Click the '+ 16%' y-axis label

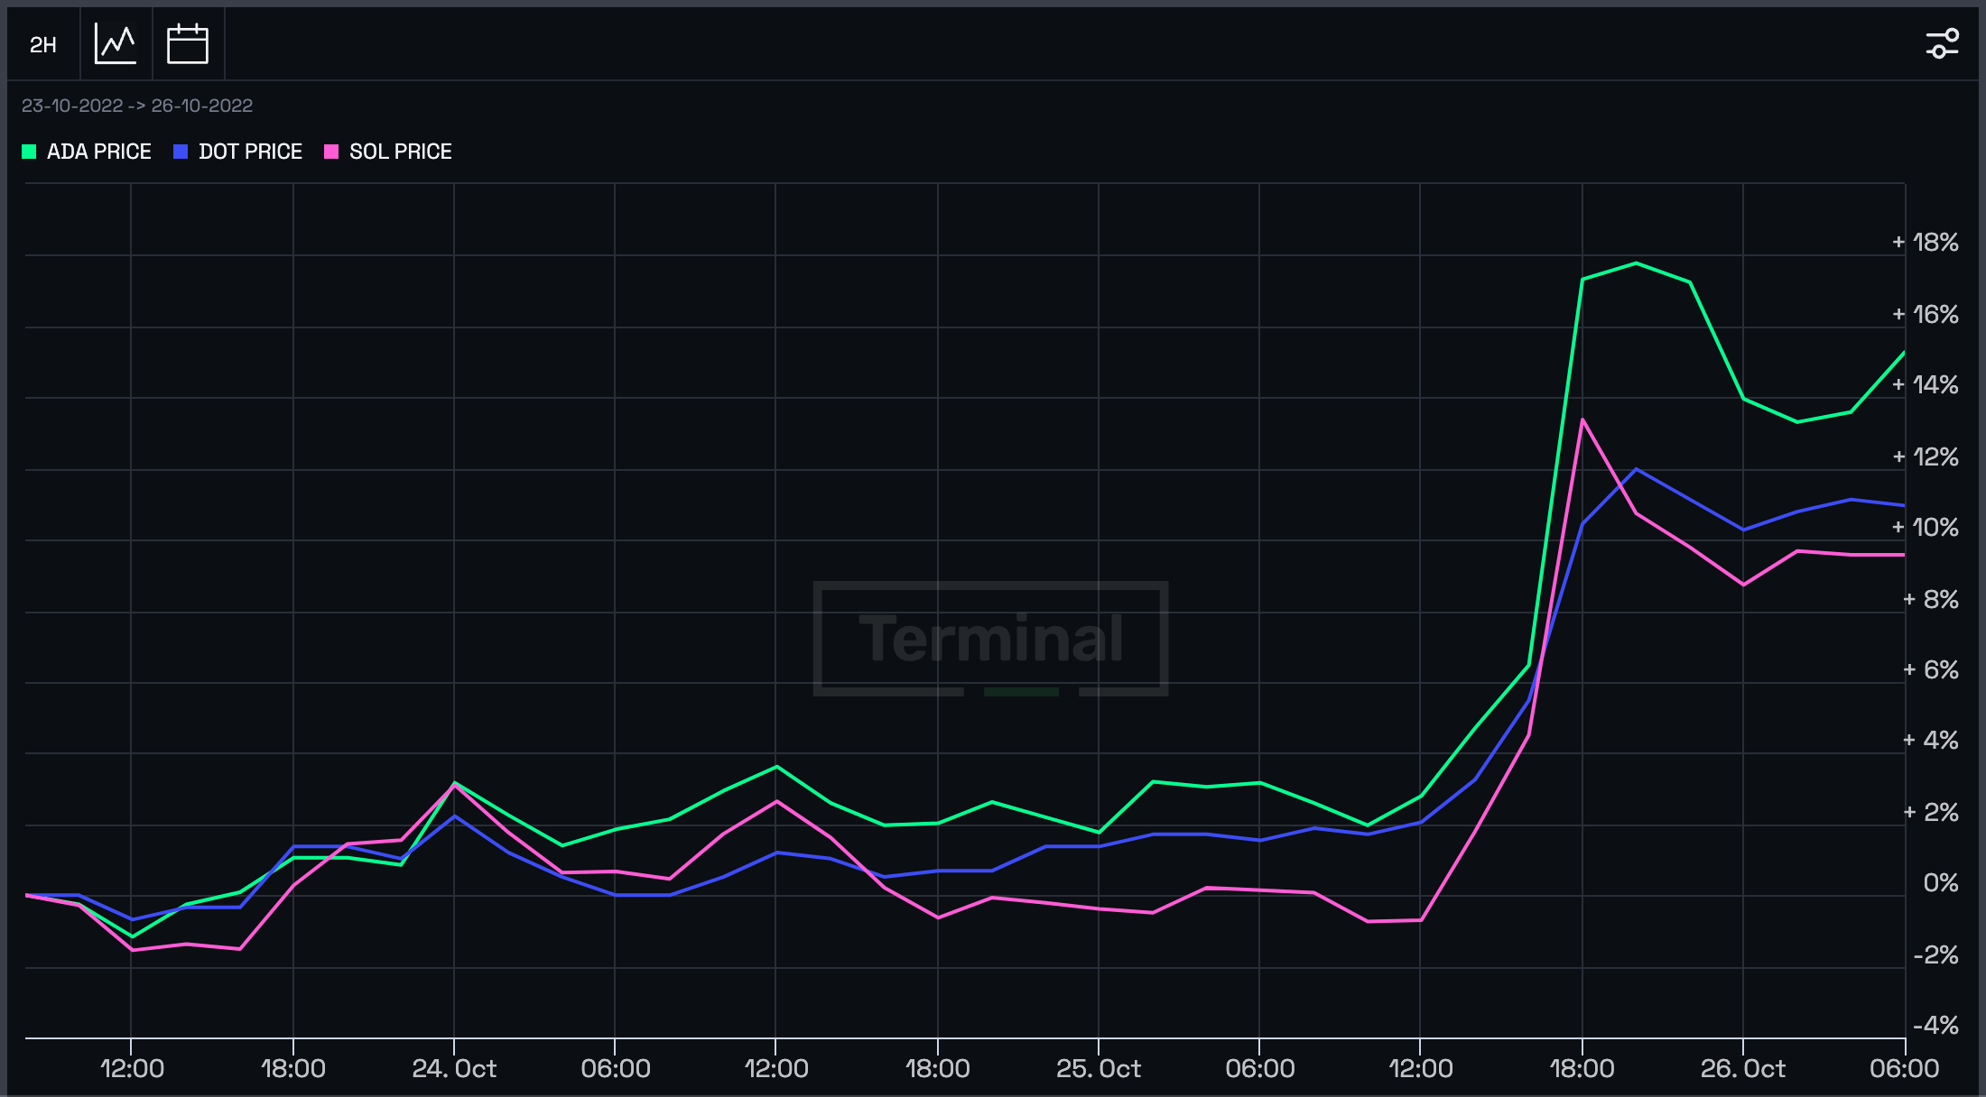click(1926, 314)
